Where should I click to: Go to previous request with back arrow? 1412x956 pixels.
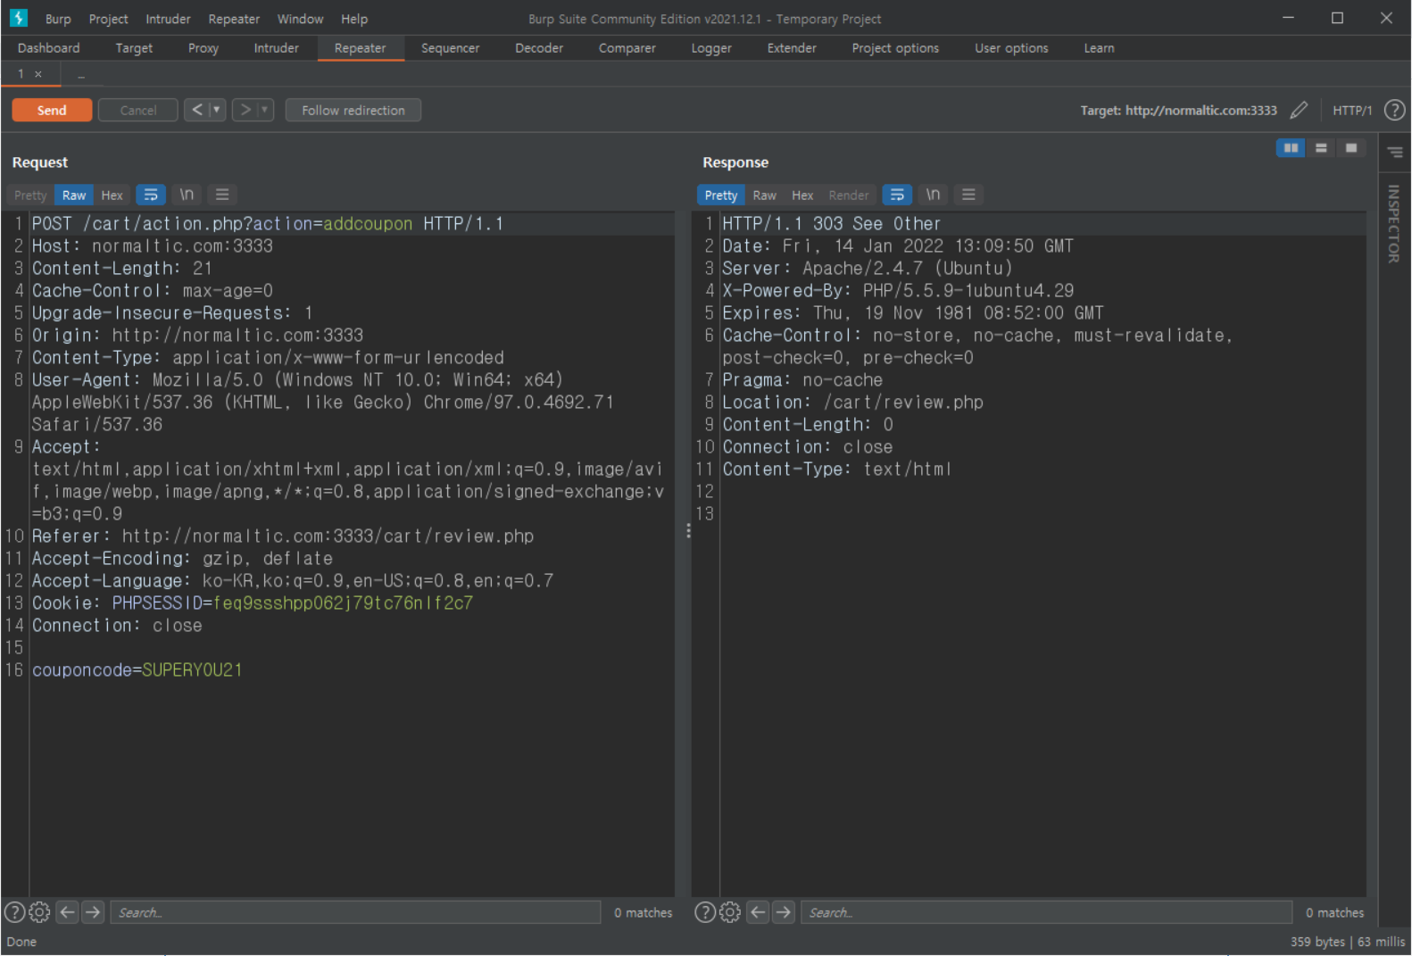(196, 110)
